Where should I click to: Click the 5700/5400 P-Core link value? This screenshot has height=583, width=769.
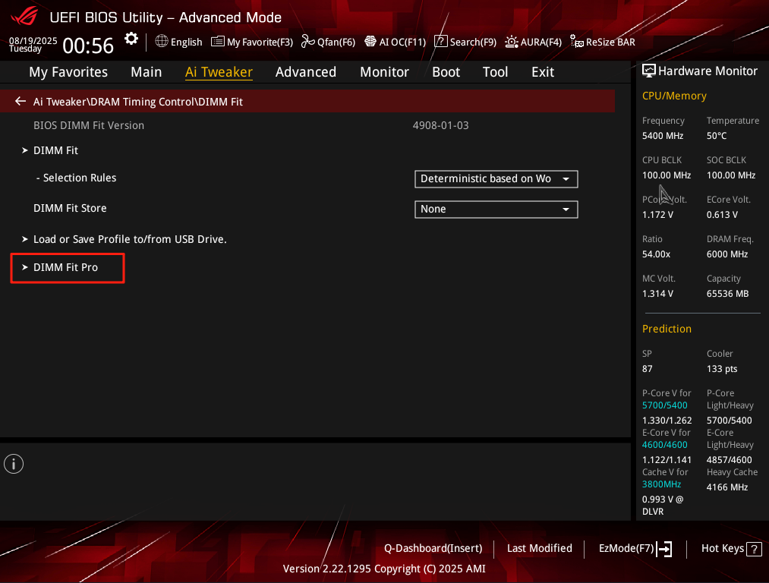(664, 405)
